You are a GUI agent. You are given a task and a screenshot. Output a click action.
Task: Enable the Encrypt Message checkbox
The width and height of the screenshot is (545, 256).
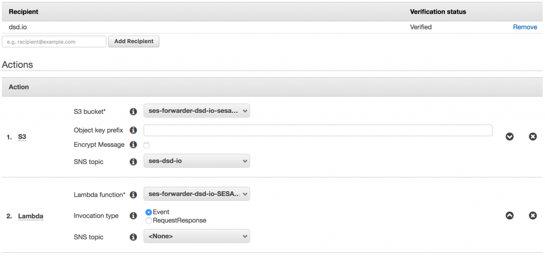(146, 145)
